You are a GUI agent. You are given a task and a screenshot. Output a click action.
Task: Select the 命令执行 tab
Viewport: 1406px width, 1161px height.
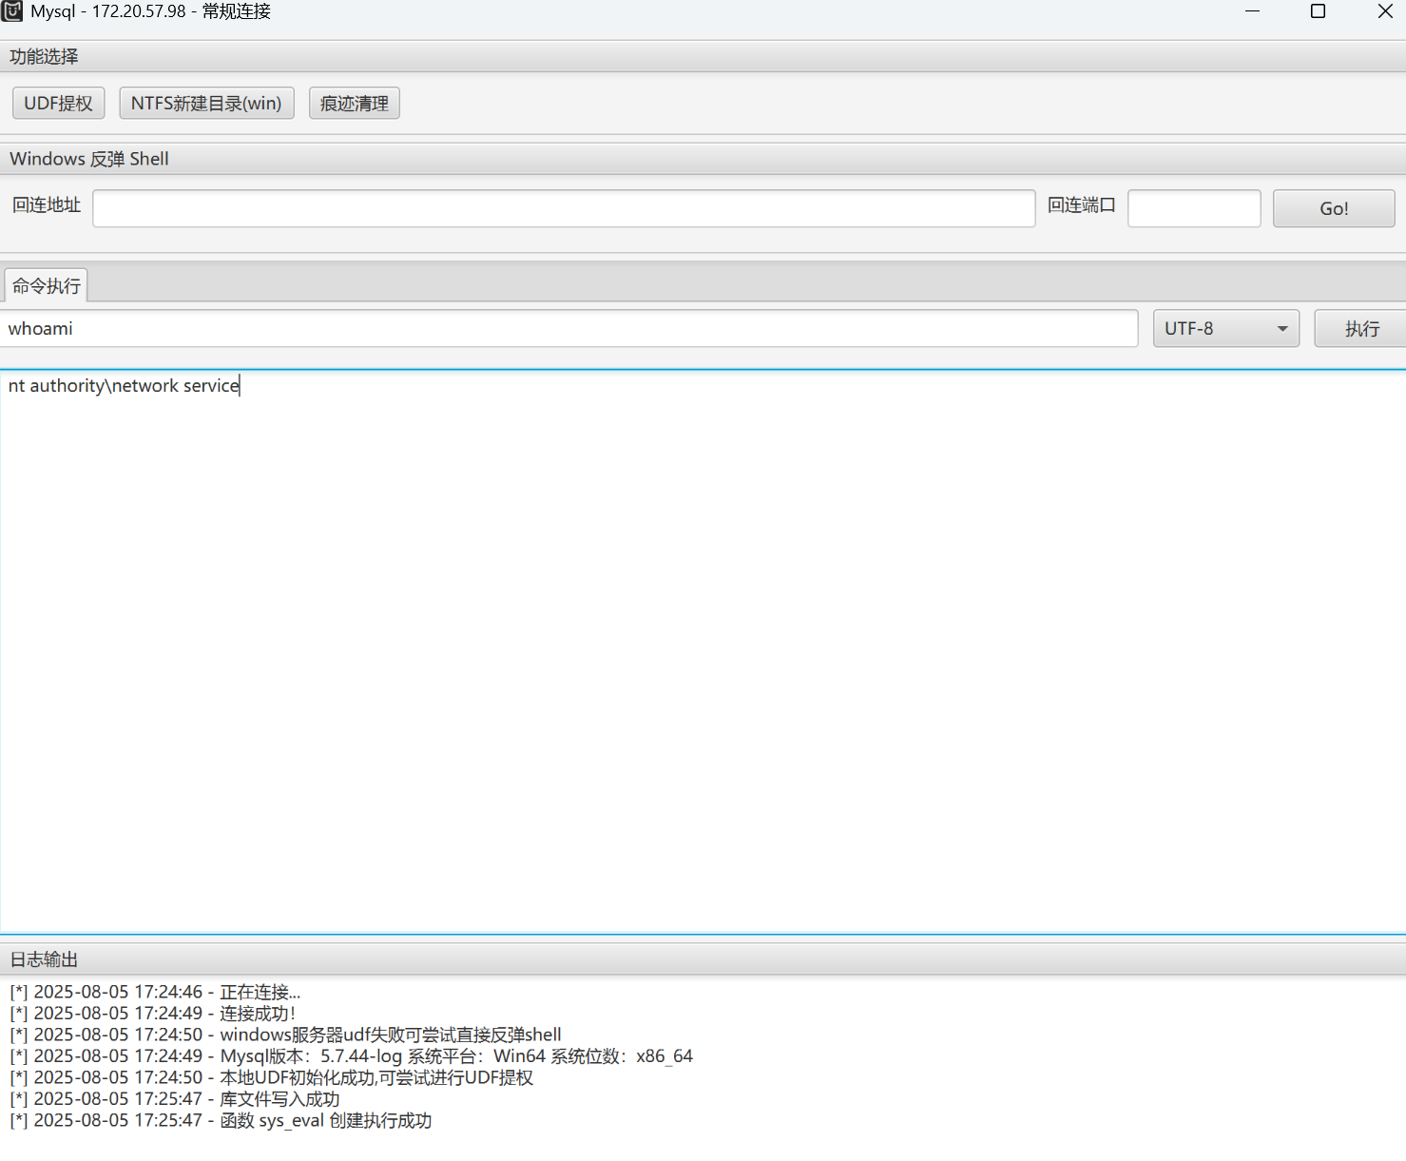47,285
